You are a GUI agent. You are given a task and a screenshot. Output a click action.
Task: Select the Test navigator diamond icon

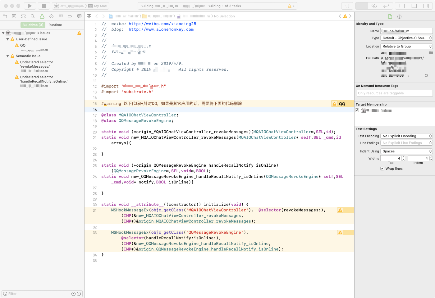tap(51, 16)
